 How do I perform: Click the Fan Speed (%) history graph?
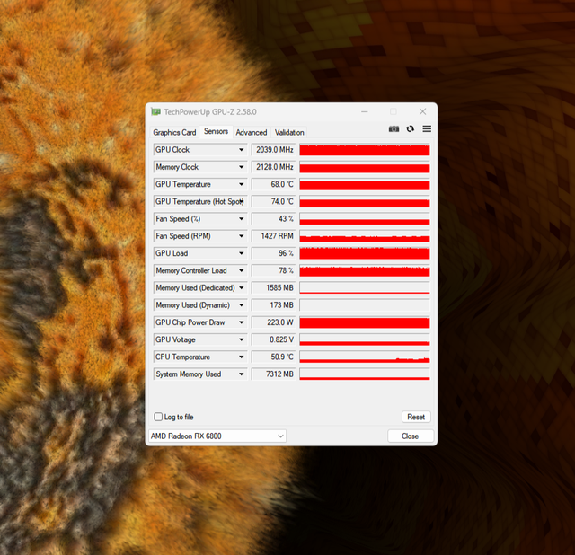coord(365,219)
